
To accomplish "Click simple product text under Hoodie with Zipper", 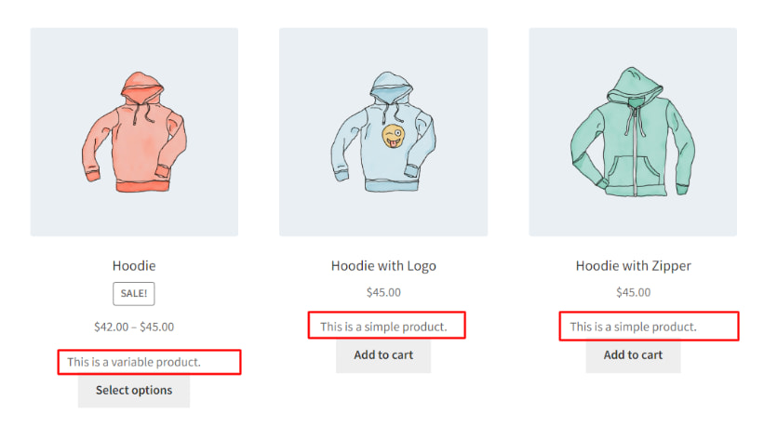I will [x=633, y=327].
